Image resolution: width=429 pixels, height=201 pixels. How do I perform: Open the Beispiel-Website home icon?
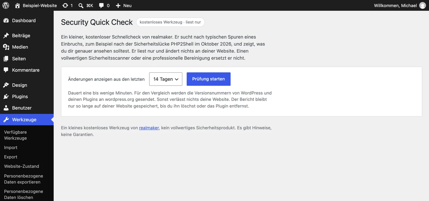pos(17,5)
